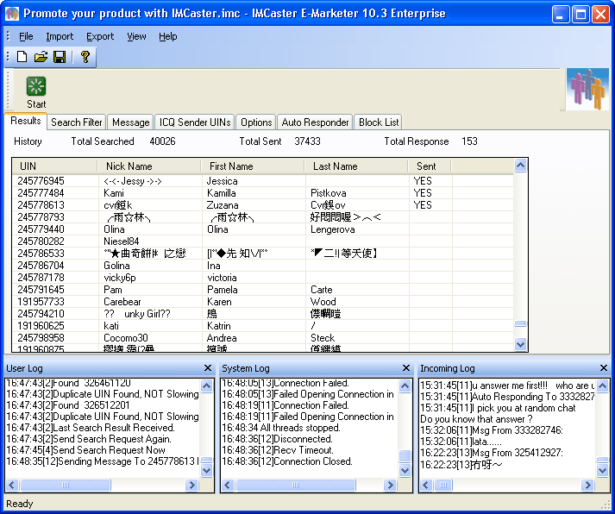615x514 pixels.
Task: Click the System Log horizontal scroll thumb
Action: [296, 485]
